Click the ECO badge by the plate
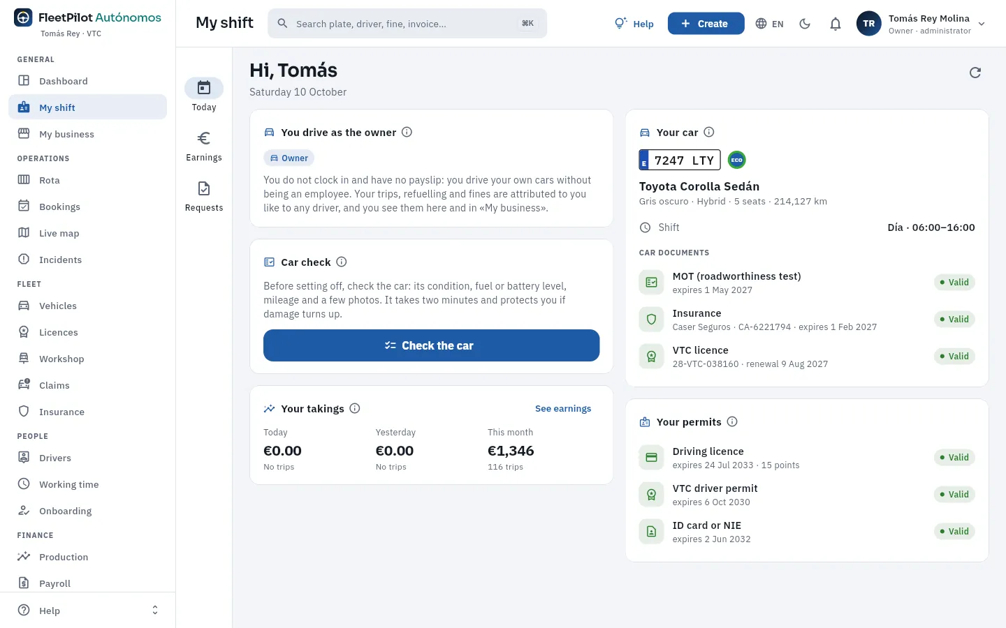 coord(736,160)
